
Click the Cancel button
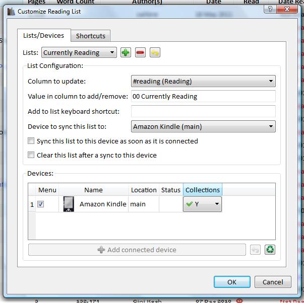click(x=273, y=282)
